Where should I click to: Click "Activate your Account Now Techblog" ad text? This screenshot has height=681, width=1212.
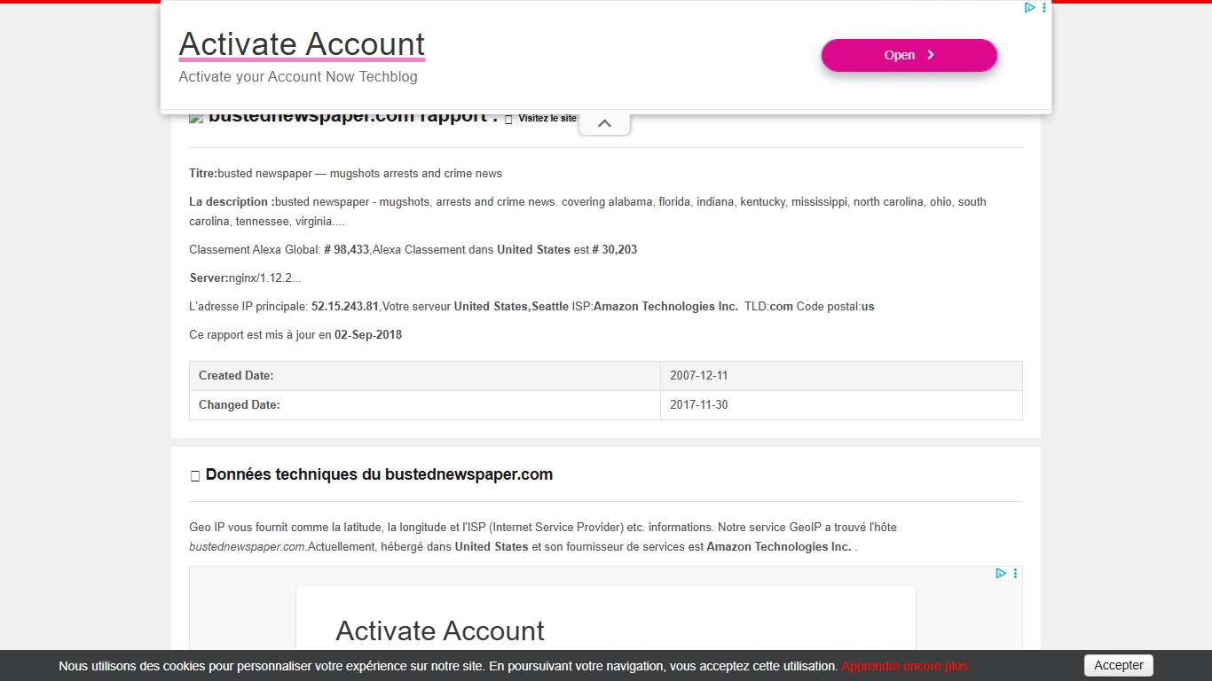click(297, 77)
